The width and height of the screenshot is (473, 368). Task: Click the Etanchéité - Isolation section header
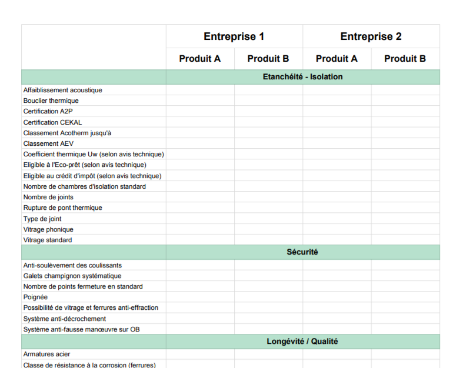click(x=302, y=77)
